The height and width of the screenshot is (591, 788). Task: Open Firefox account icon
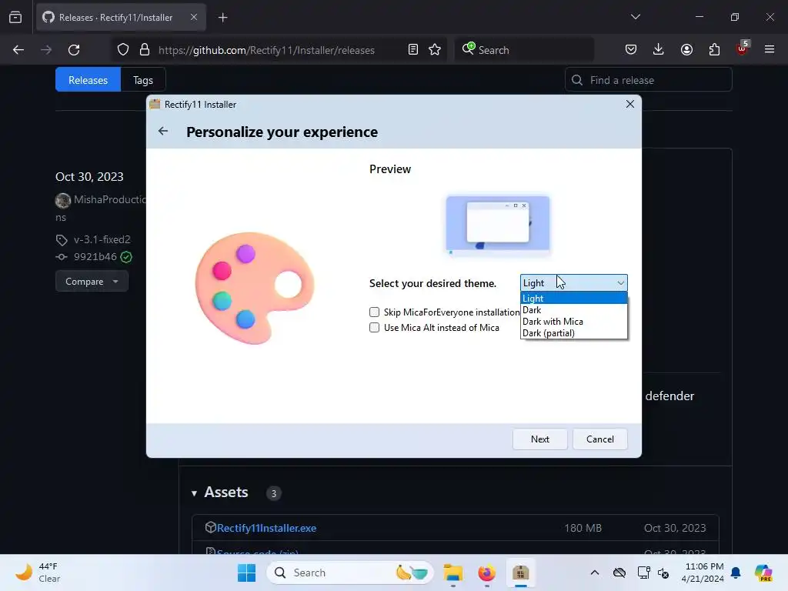click(x=686, y=50)
